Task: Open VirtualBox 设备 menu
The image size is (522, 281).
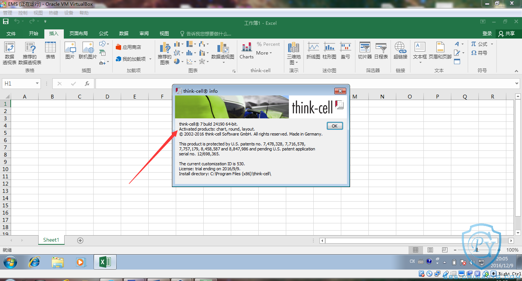Action: click(x=69, y=13)
